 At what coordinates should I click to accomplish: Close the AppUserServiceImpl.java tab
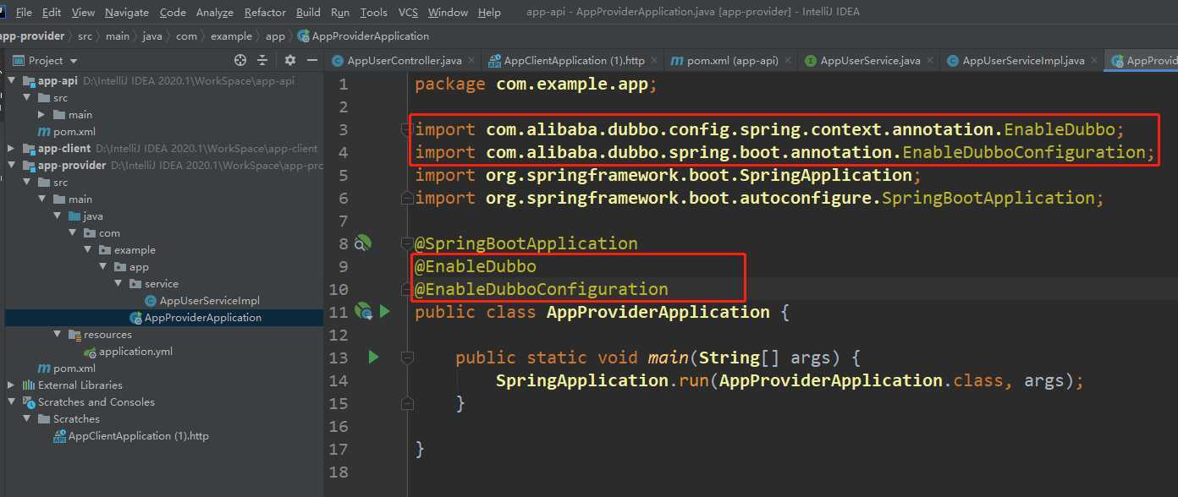(1095, 61)
